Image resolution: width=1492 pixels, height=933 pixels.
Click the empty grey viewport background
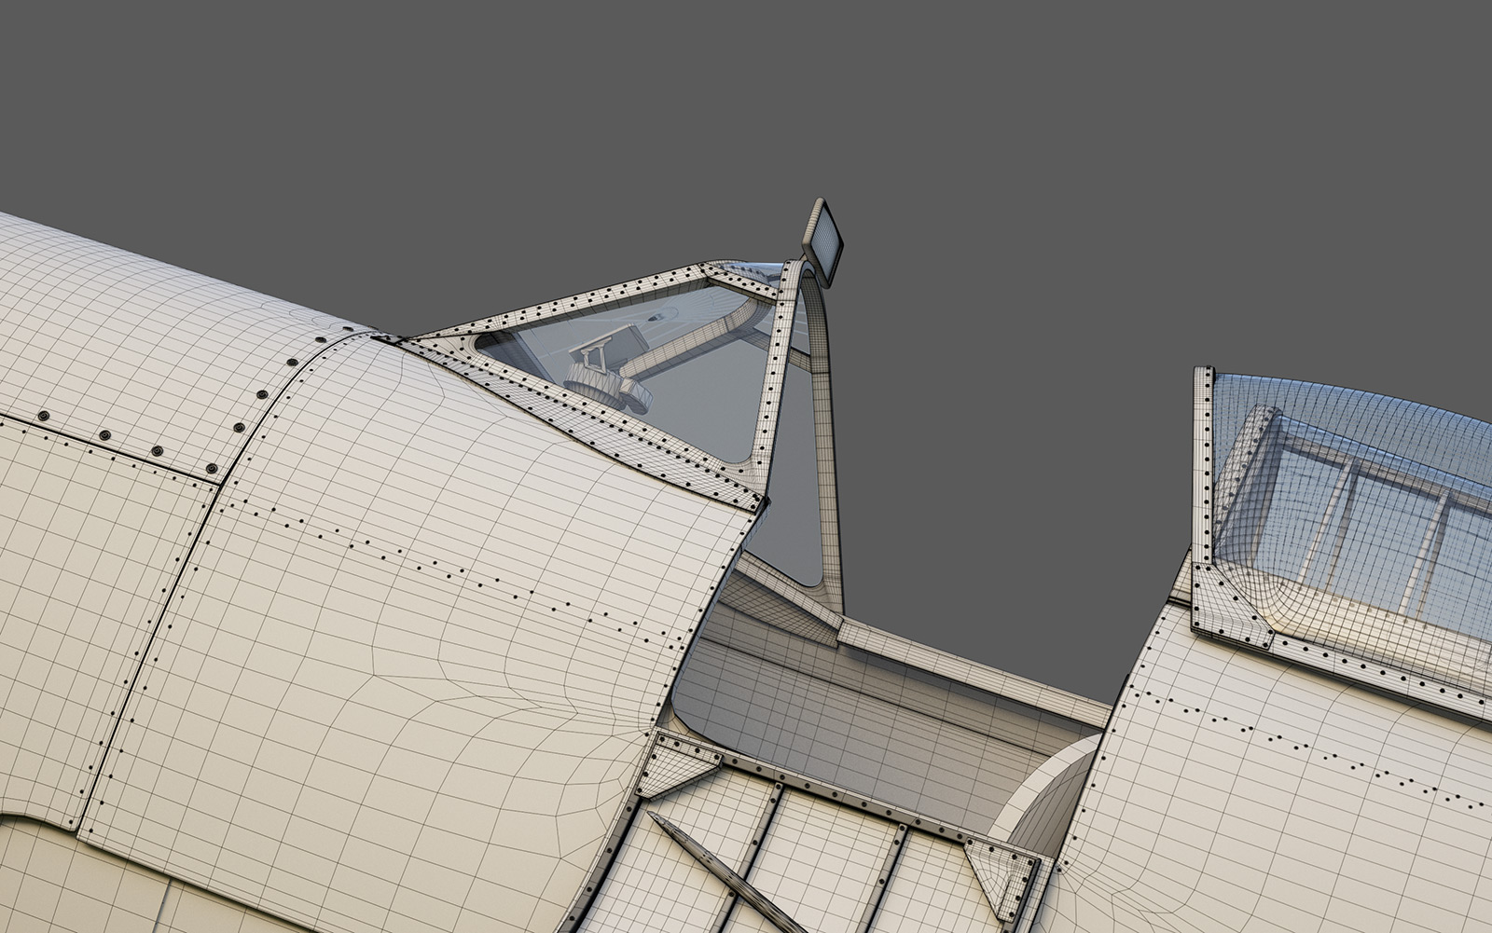click(1119, 186)
